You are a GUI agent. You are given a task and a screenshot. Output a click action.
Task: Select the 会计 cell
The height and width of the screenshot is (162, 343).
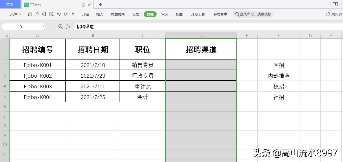[143, 97]
